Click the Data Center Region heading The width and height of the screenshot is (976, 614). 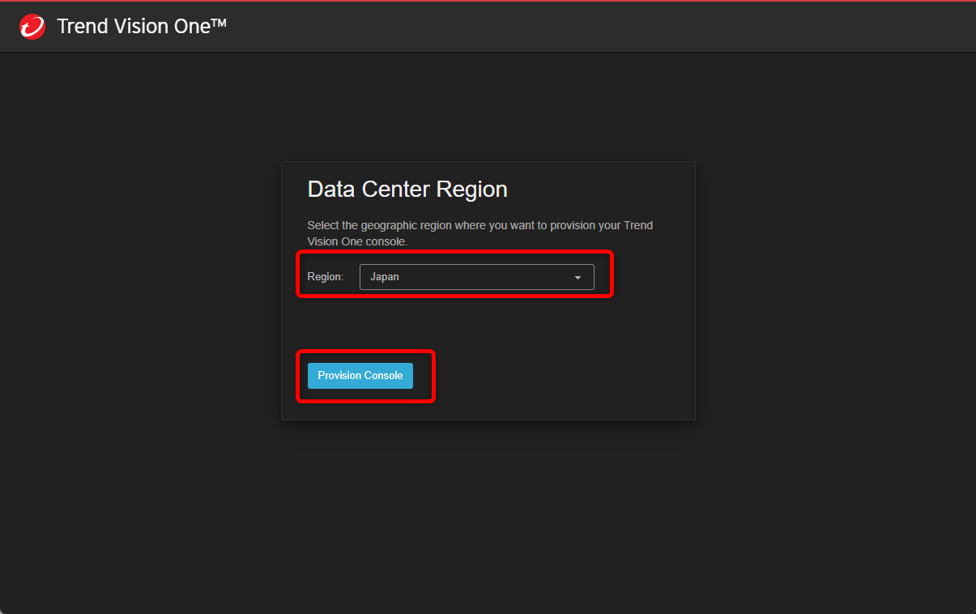click(407, 190)
